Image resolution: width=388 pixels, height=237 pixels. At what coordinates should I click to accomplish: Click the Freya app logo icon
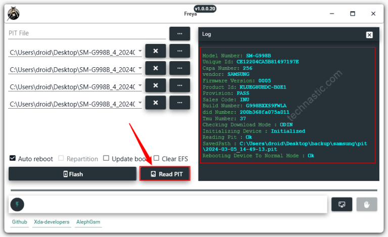[14, 14]
